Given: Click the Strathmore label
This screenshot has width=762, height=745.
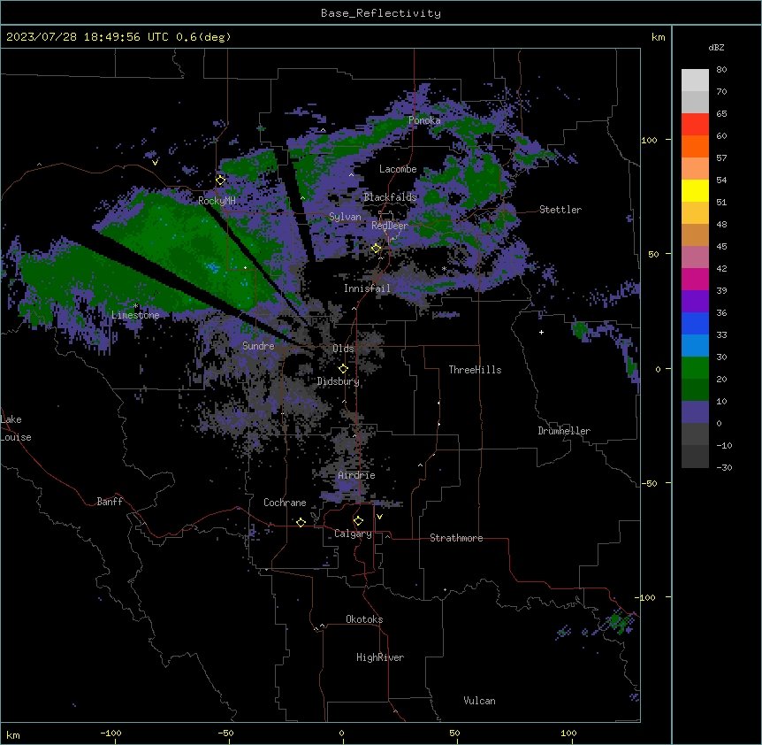Looking at the screenshot, I should pos(456,538).
